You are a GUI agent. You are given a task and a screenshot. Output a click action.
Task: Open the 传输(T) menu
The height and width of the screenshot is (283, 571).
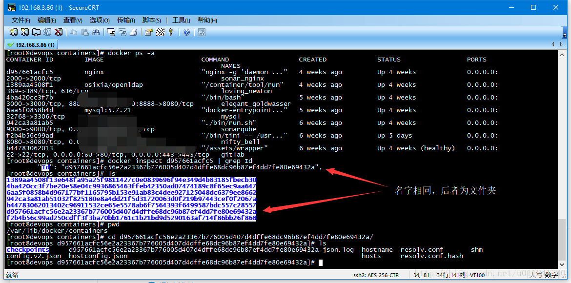126,20
